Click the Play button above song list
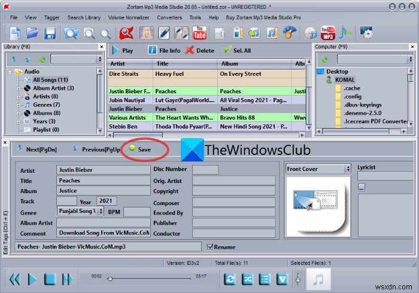 [x=122, y=50]
